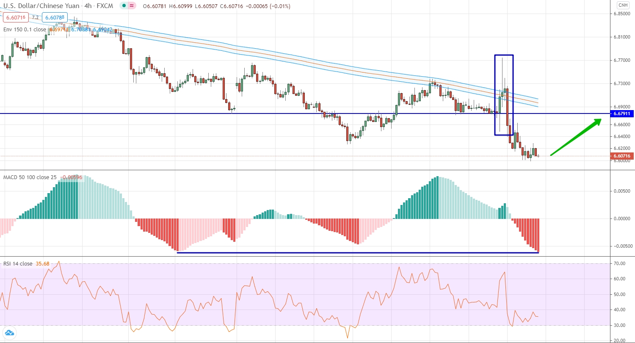Open the CNH currency selector
The image size is (635, 343).
622,6
